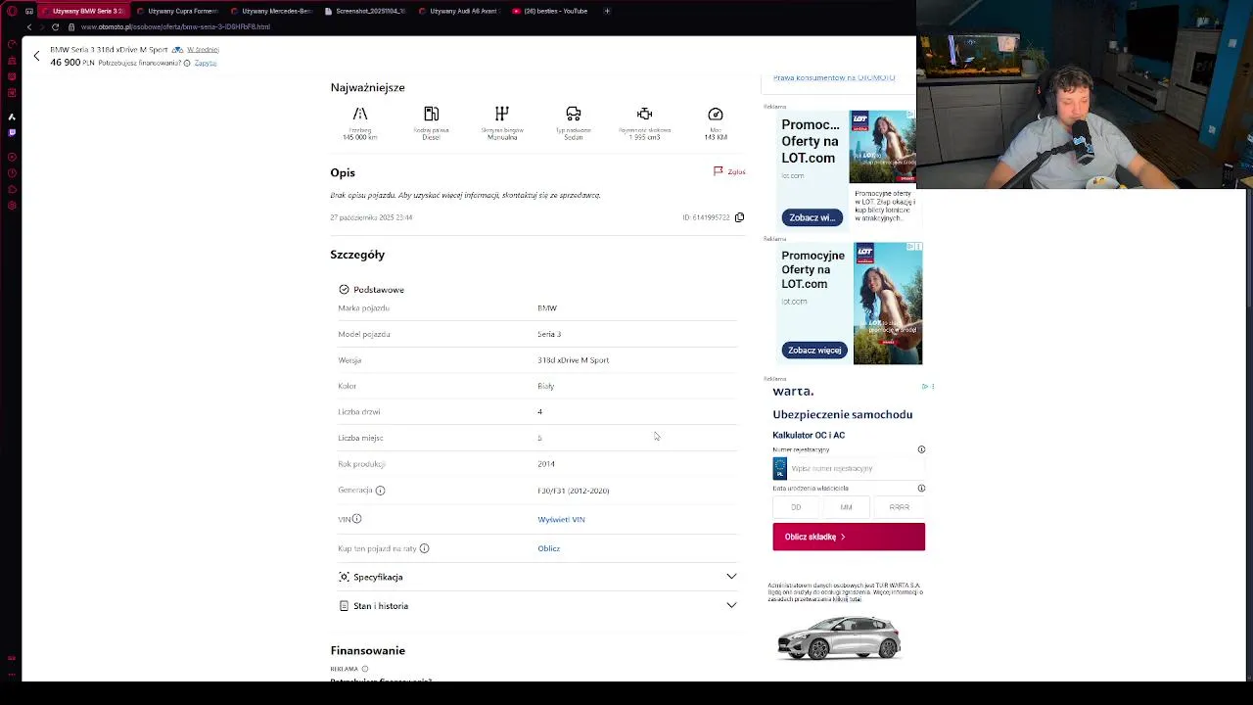Open info icon next to Generacja
This screenshot has width=1253, height=705.
[380, 491]
